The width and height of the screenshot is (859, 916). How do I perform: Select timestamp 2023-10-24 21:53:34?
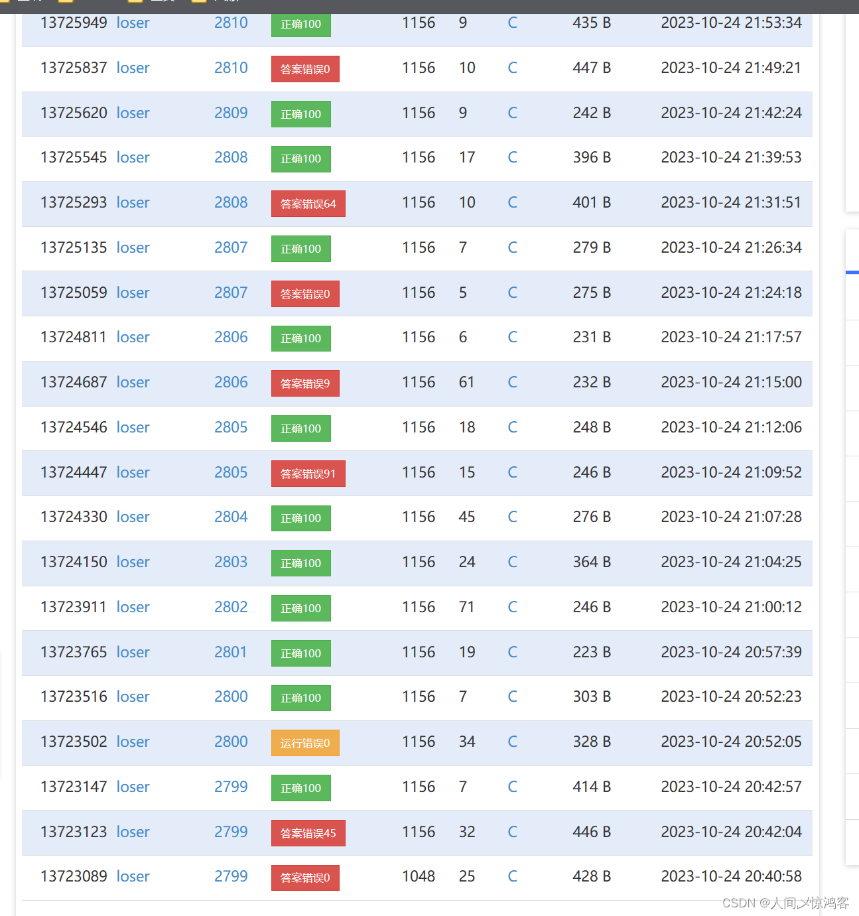[x=731, y=23]
